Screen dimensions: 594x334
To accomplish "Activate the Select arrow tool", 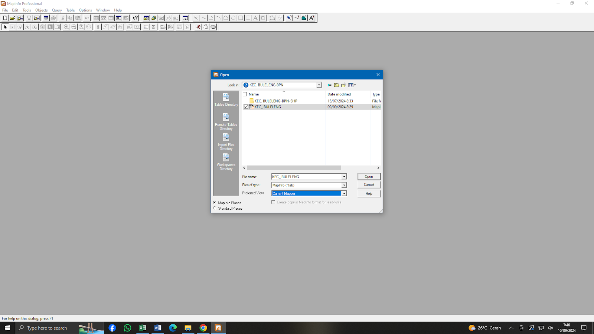I will [x=5, y=27].
